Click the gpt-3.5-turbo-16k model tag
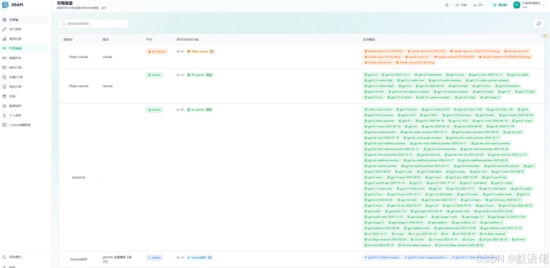550x268 pixels. 500,109
